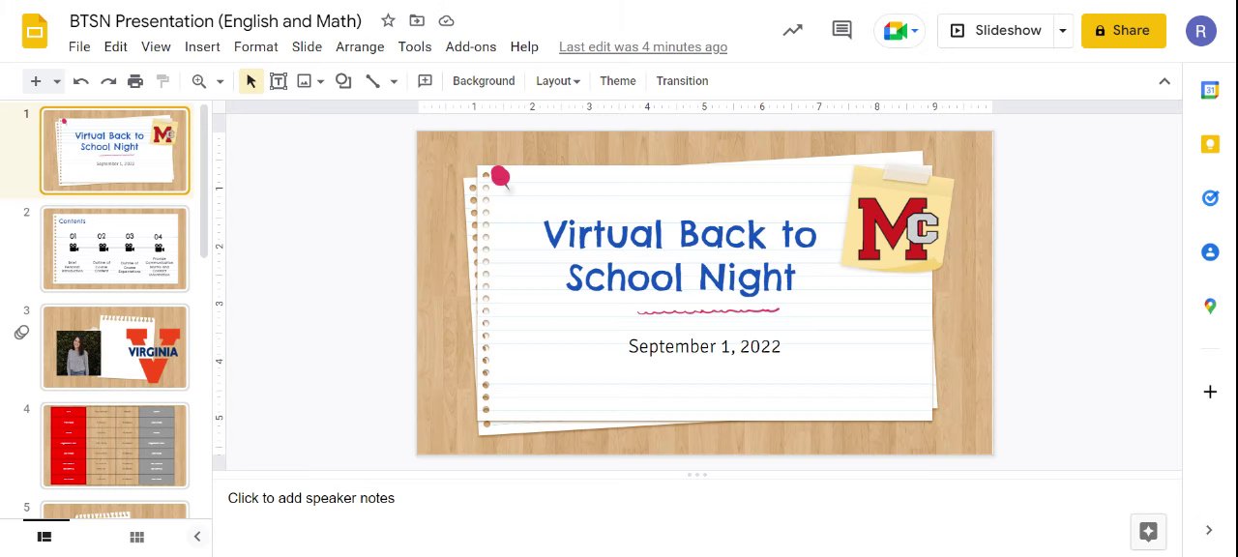The image size is (1238, 557).
Task: Hide the side panel with the arrow
Action: pos(1209,530)
